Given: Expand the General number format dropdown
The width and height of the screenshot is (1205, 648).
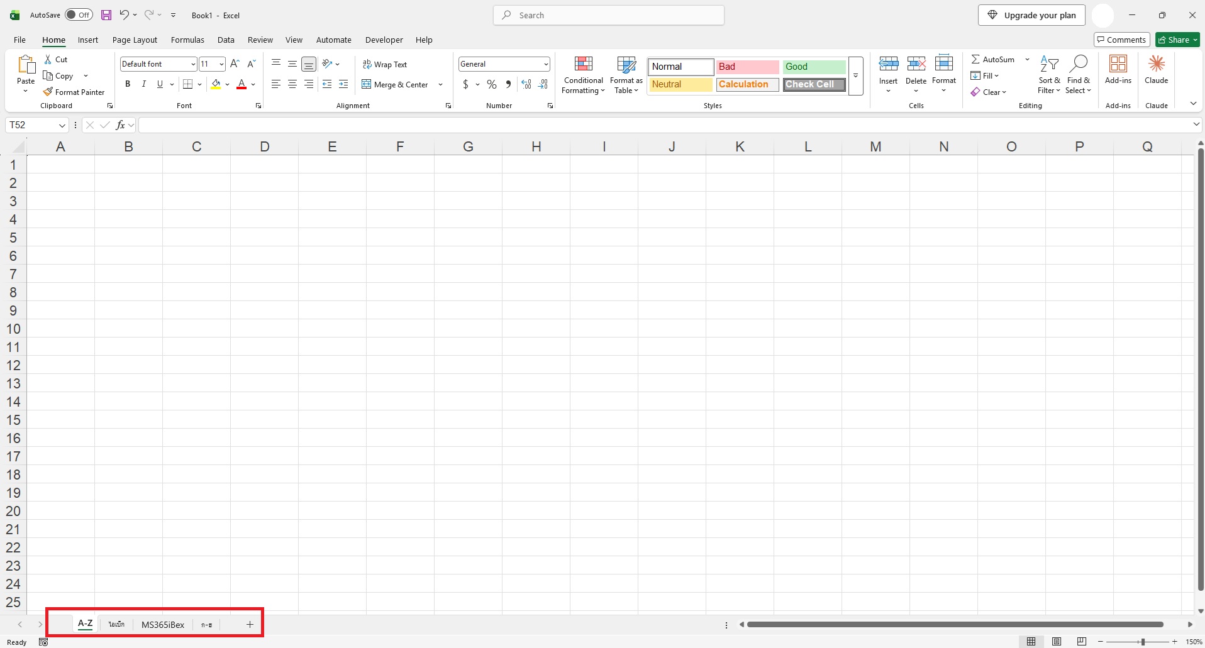Looking at the screenshot, I should [546, 64].
